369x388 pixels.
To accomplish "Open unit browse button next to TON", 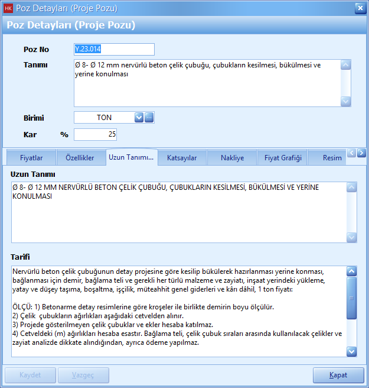I will (149, 117).
